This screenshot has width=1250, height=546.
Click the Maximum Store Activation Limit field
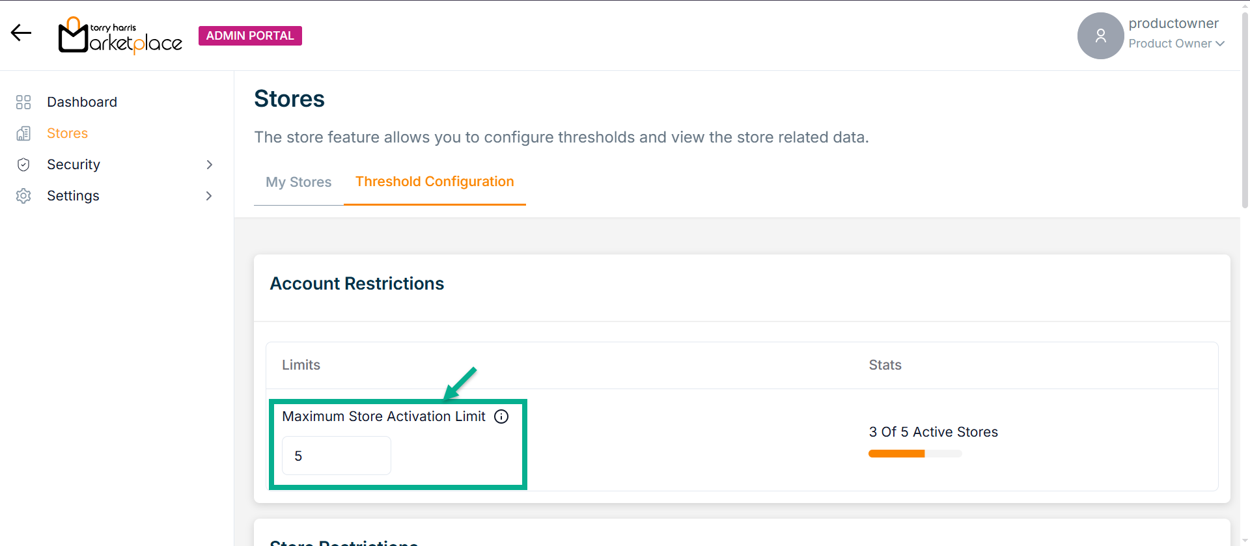pos(336,456)
